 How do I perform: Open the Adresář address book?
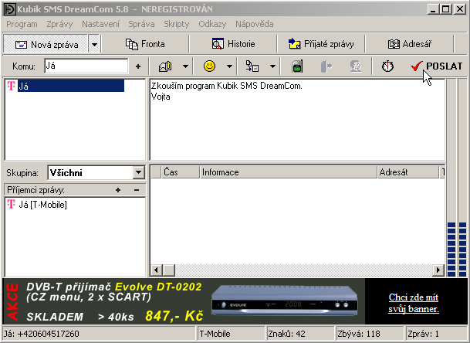tap(410, 44)
